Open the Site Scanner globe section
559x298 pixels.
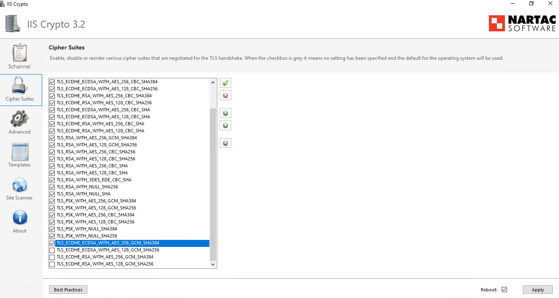(19, 188)
